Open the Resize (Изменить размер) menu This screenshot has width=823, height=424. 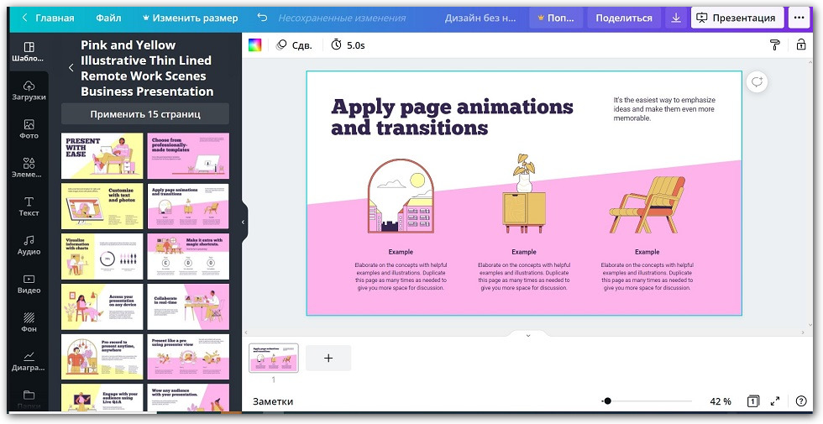click(190, 18)
